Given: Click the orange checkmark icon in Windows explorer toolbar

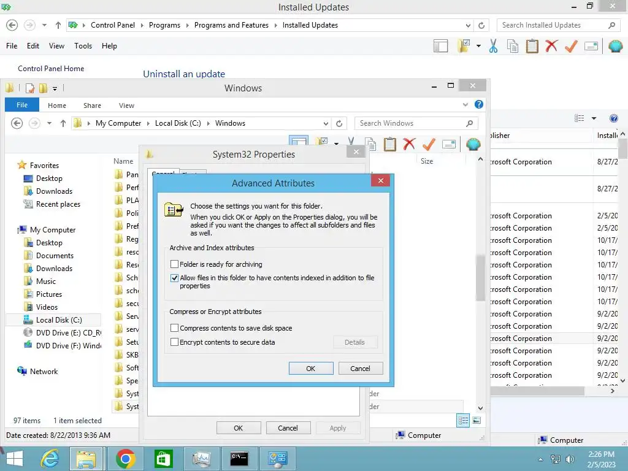Looking at the screenshot, I should (x=429, y=144).
